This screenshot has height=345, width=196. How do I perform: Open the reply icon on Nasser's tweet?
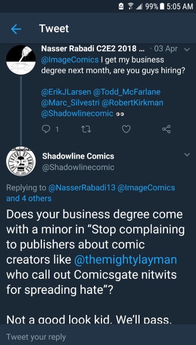pyautogui.click(x=46, y=129)
